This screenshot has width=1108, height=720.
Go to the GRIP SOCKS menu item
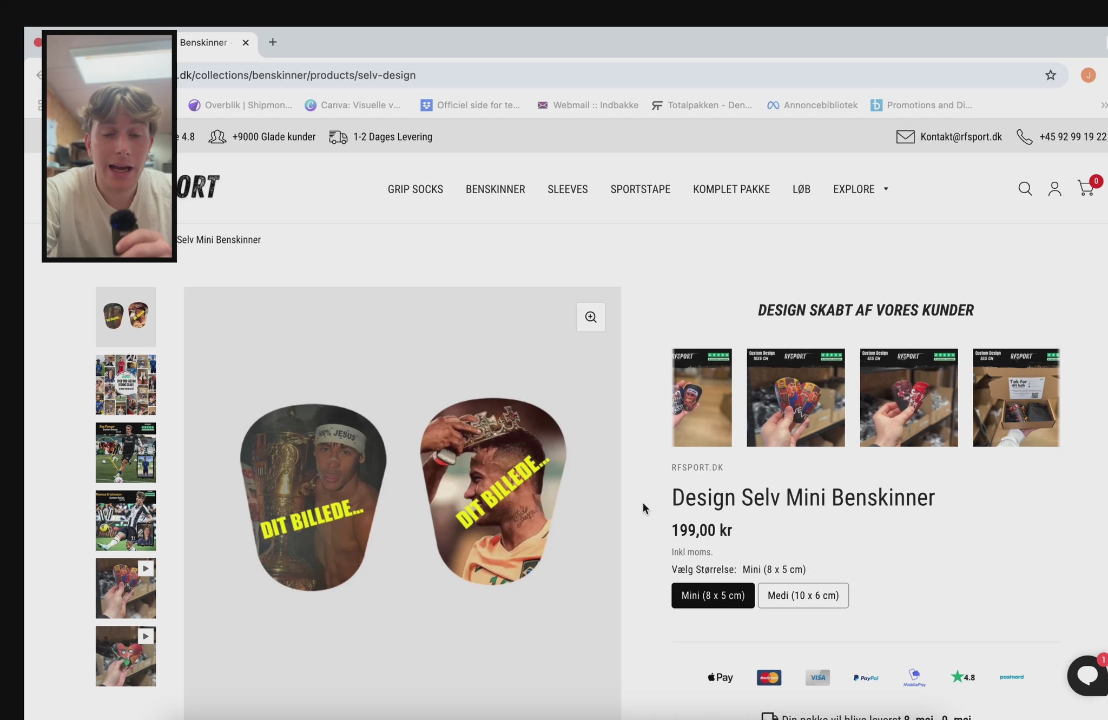click(x=415, y=189)
